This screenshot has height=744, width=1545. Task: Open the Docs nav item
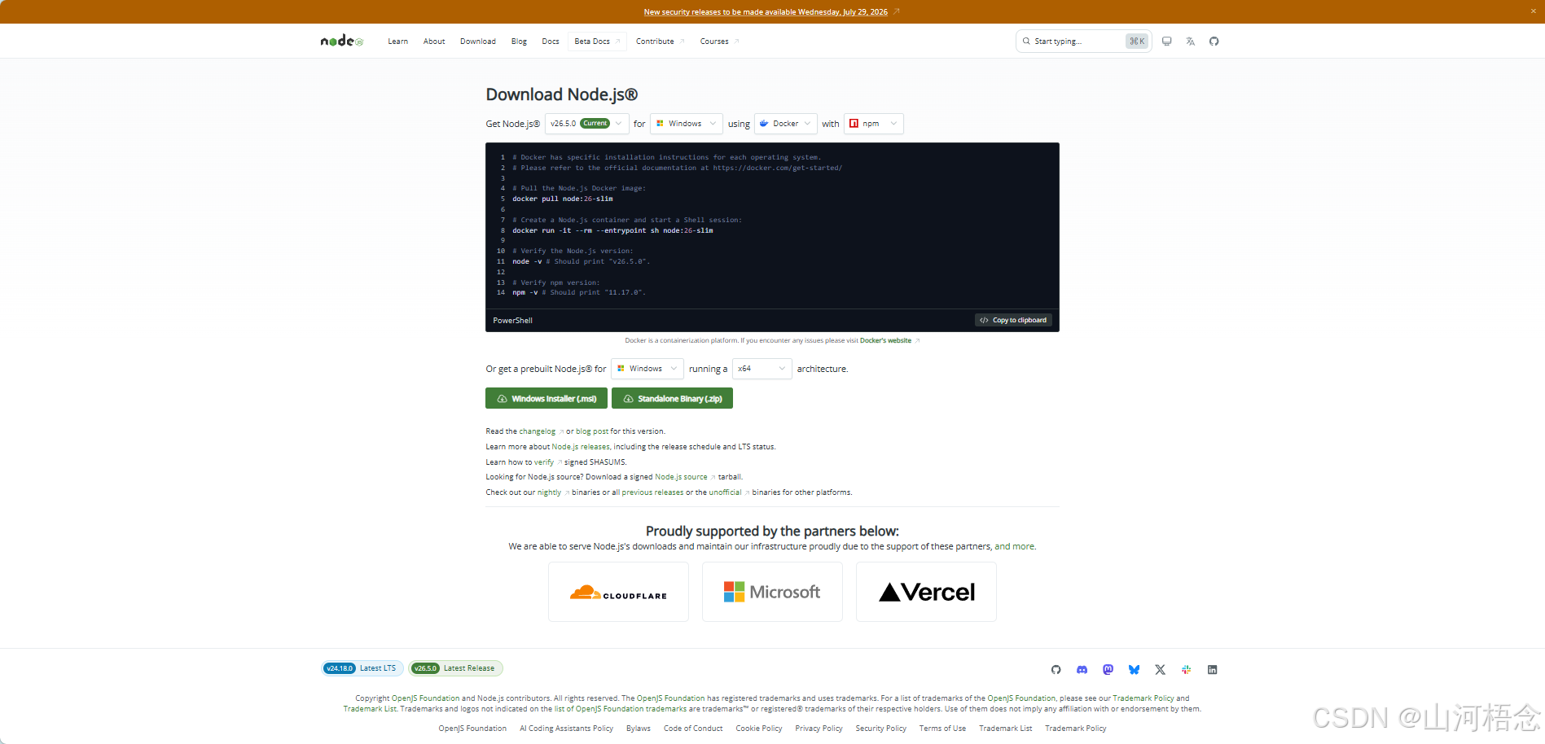tap(551, 42)
